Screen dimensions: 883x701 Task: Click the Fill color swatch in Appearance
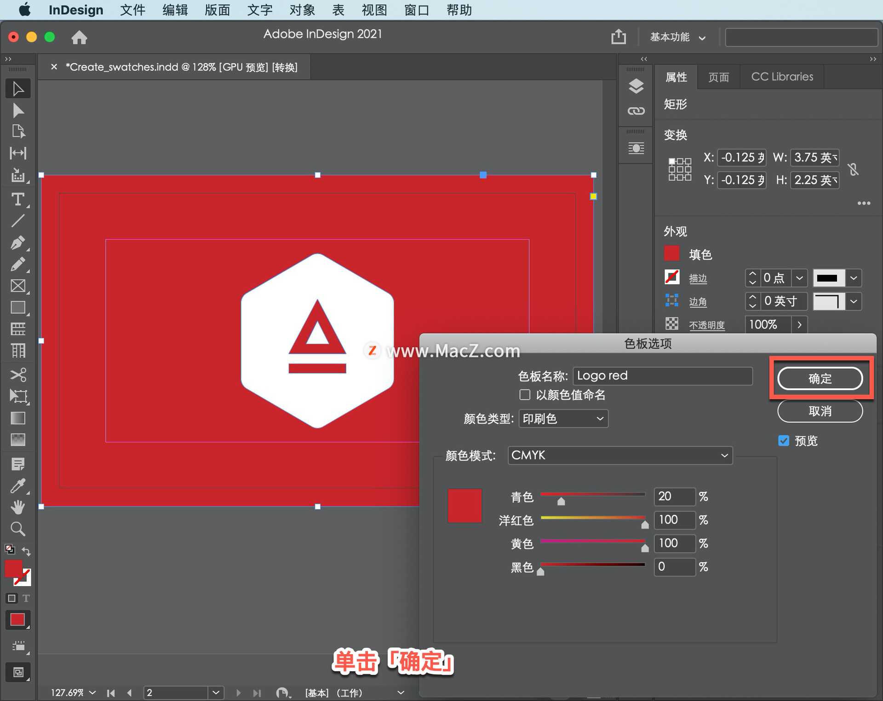(x=672, y=254)
